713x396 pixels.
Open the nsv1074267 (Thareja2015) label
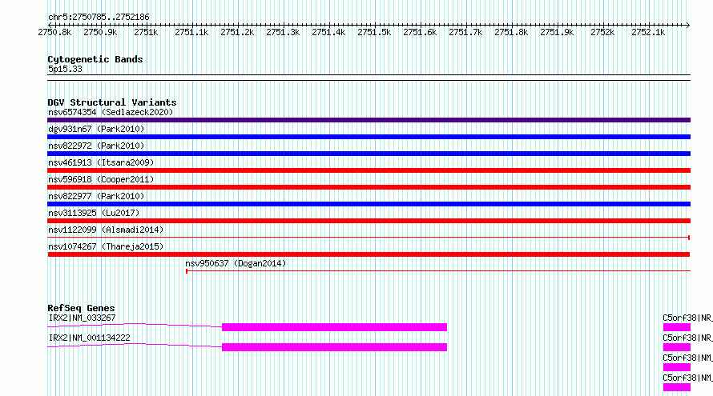(x=106, y=246)
